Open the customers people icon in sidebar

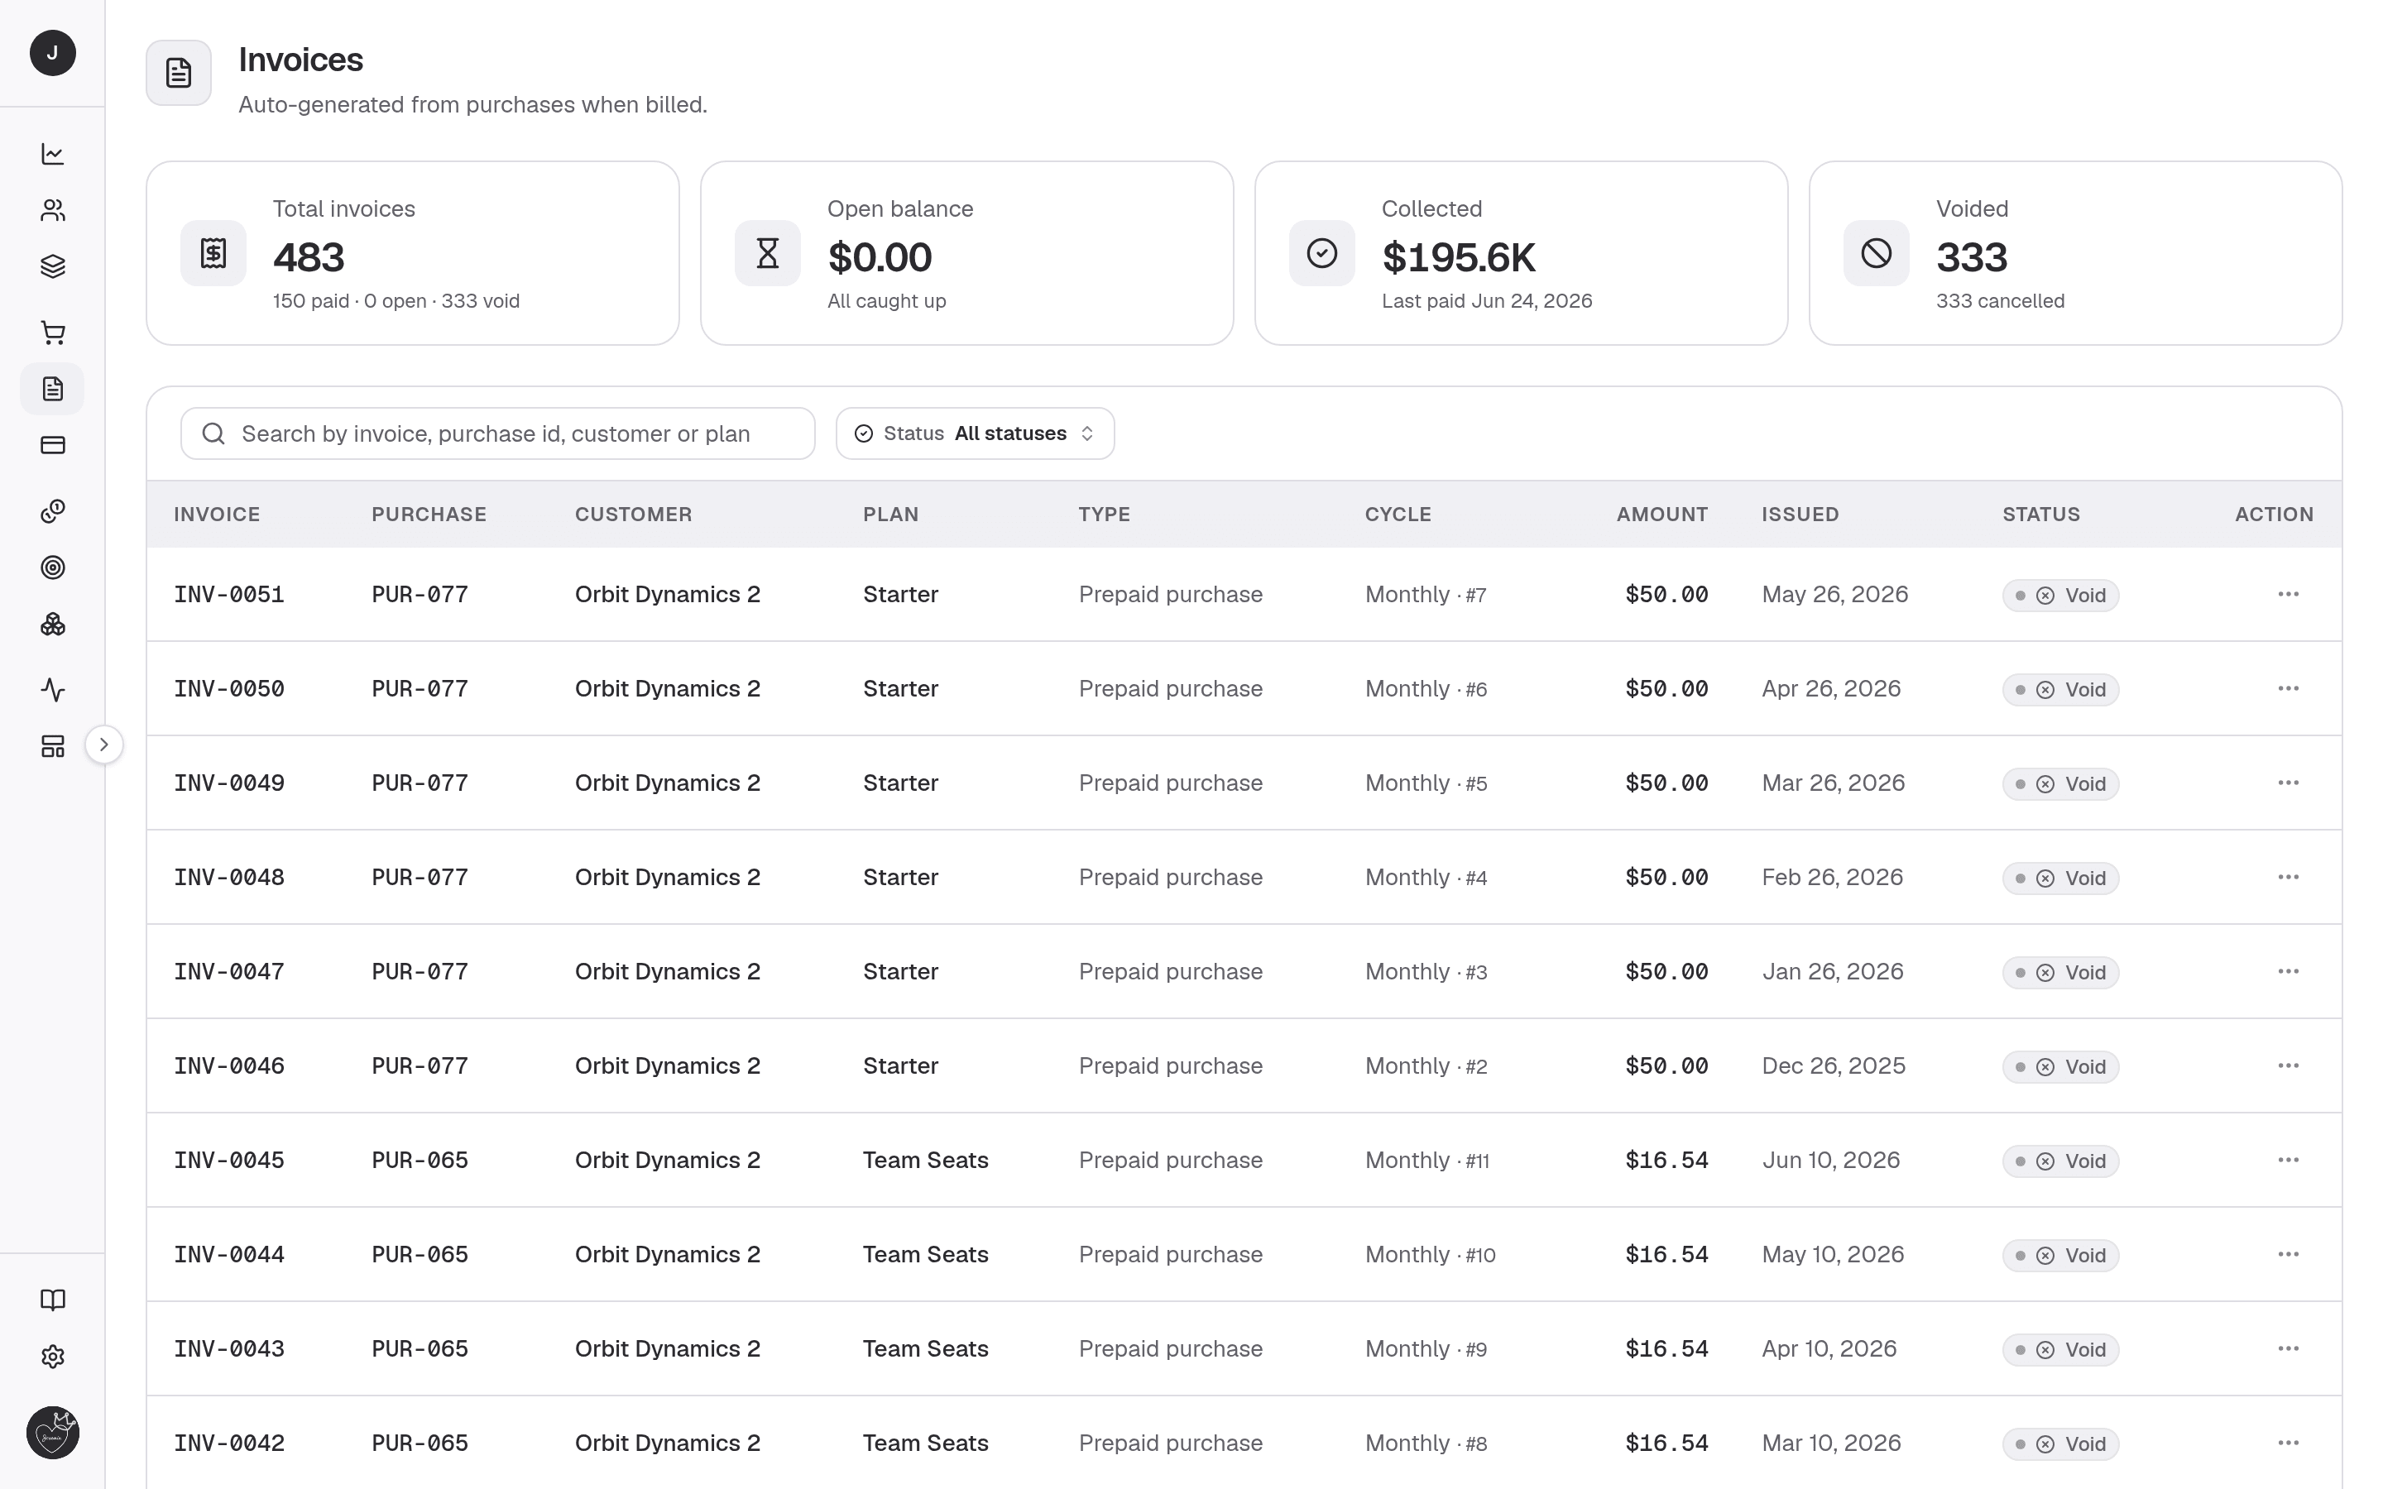(x=52, y=210)
